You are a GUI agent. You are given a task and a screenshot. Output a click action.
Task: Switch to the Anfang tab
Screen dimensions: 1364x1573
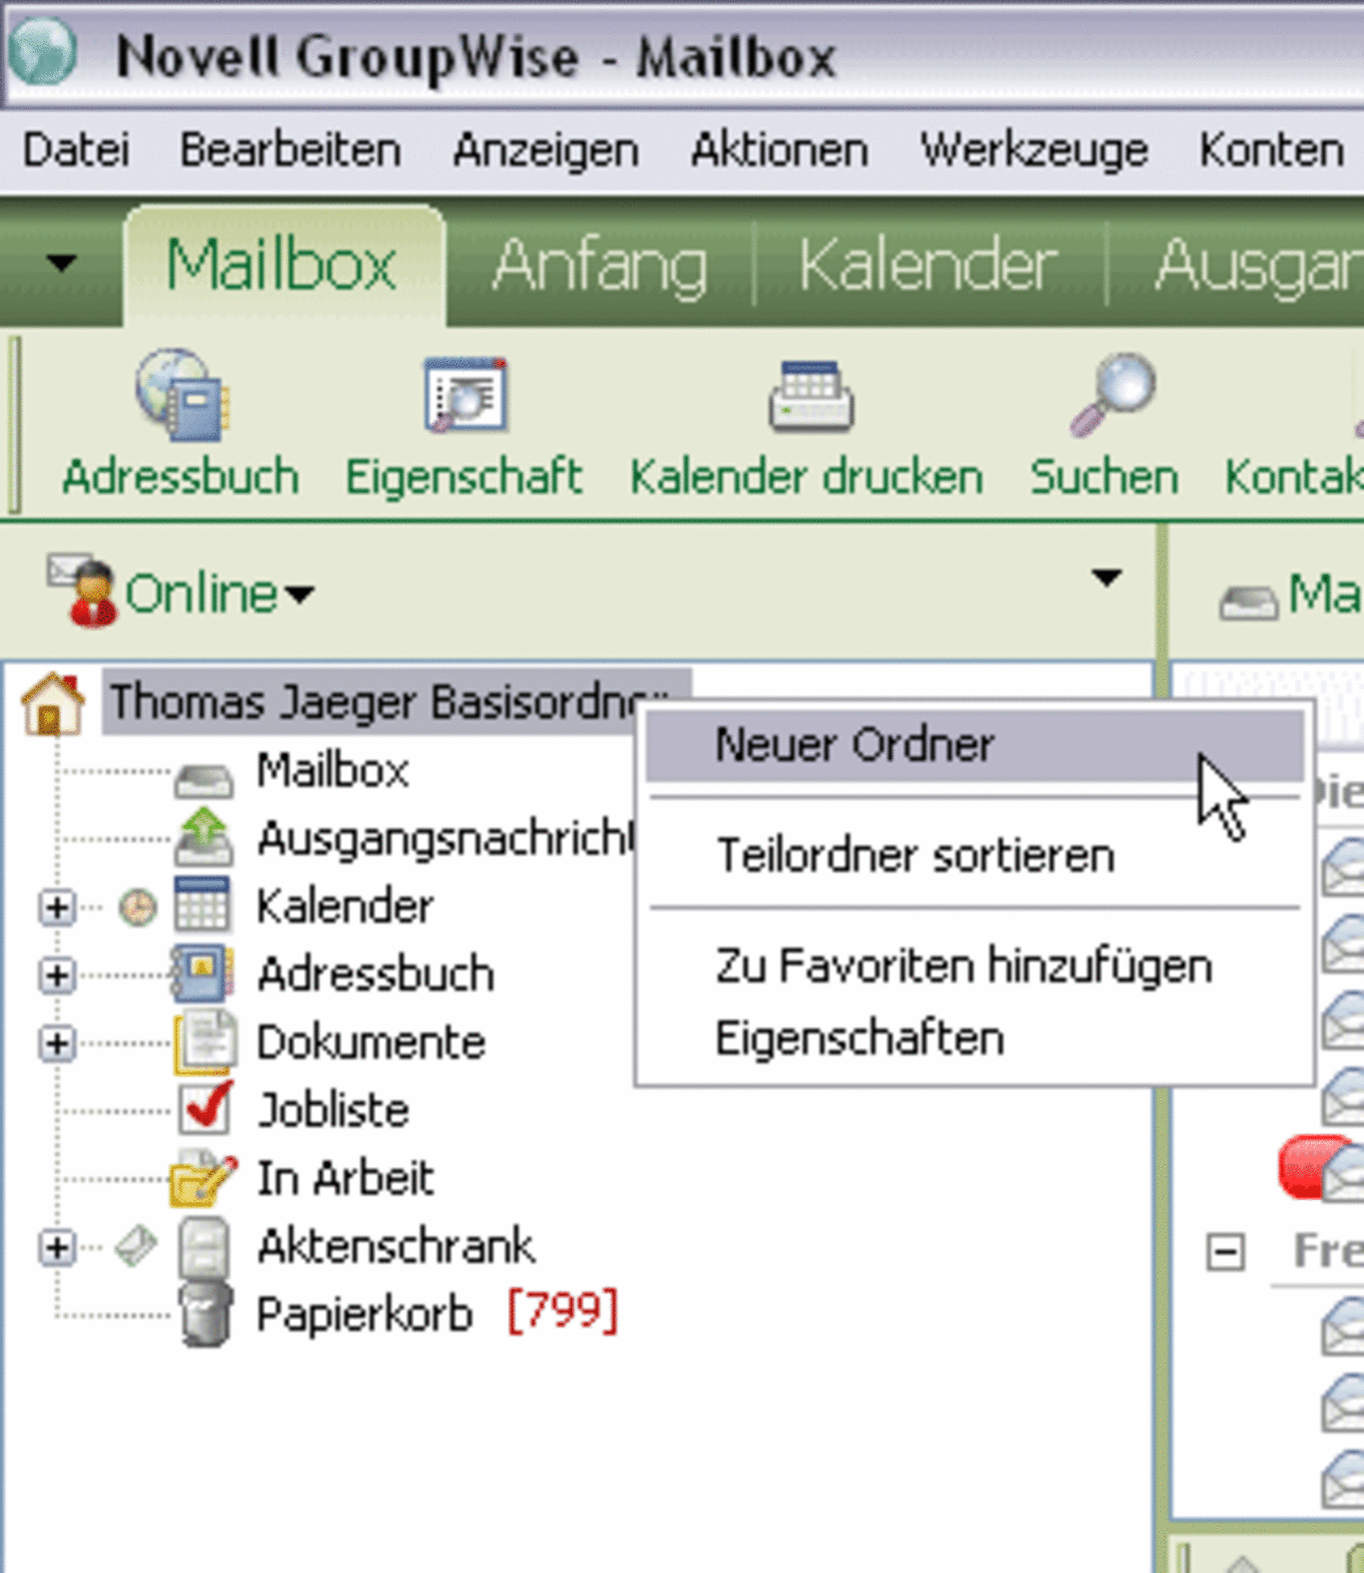(600, 265)
